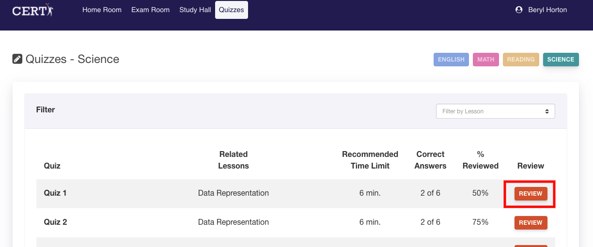Switch to English quizzes
Viewport: 593px width, 247px height.
pos(451,60)
